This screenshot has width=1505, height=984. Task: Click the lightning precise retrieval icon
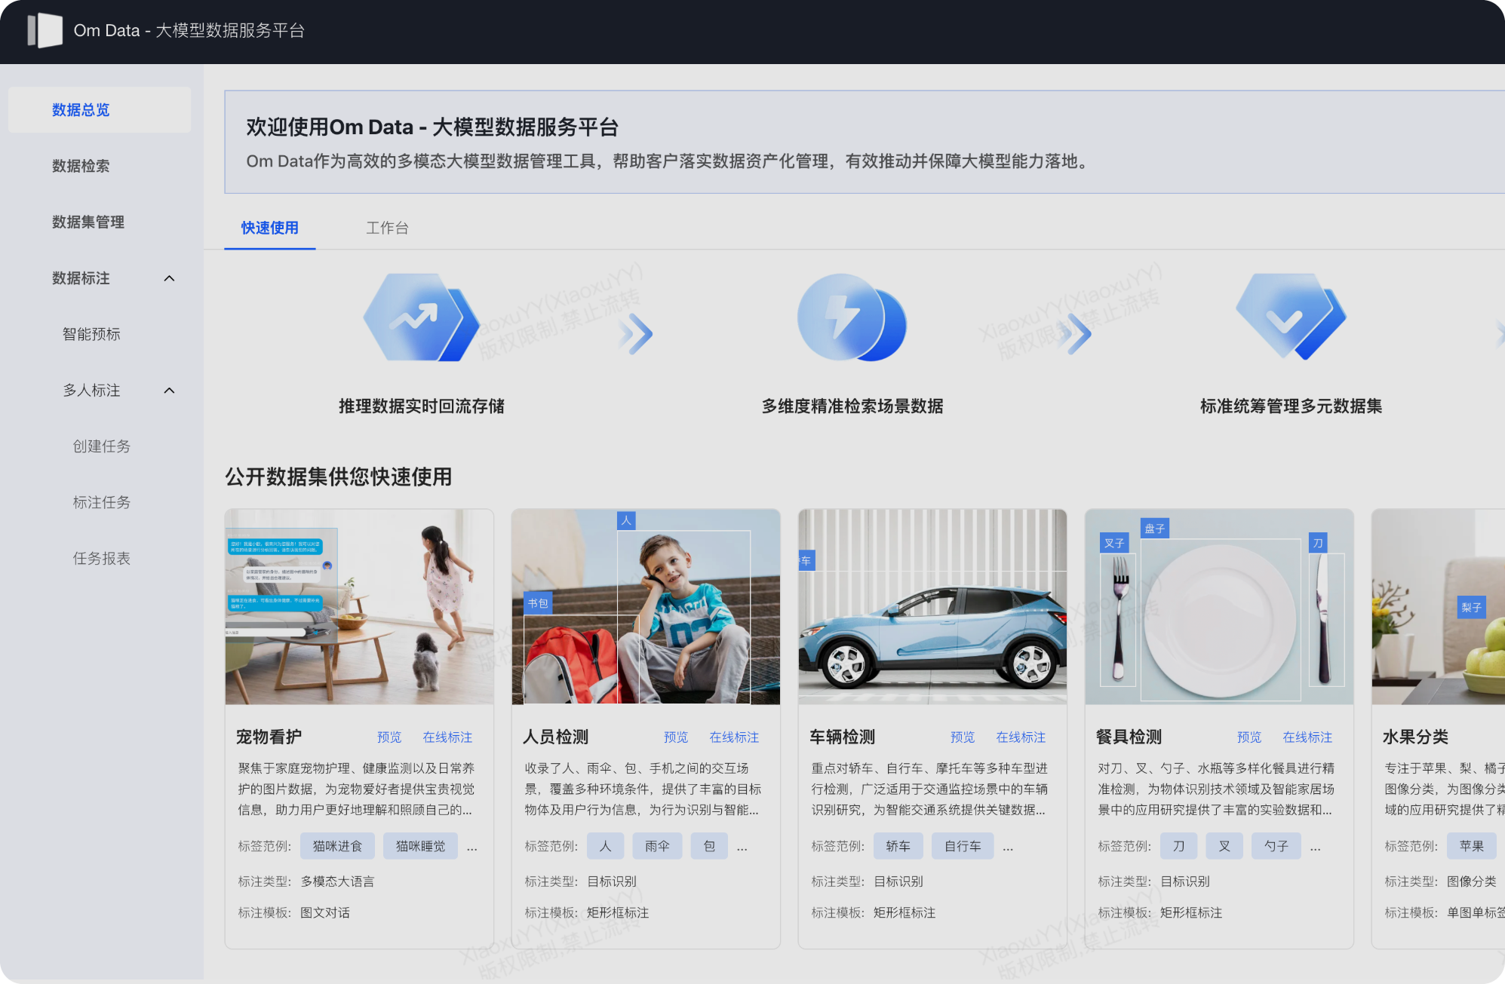(851, 317)
